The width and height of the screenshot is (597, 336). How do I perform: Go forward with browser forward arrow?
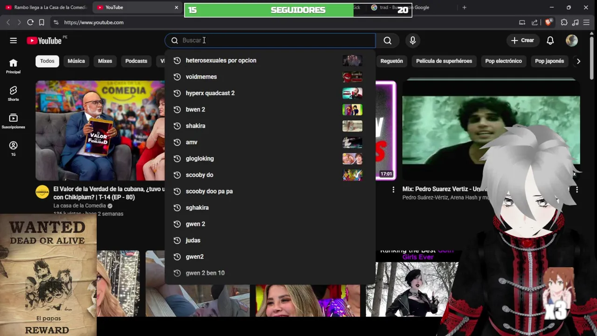19,22
